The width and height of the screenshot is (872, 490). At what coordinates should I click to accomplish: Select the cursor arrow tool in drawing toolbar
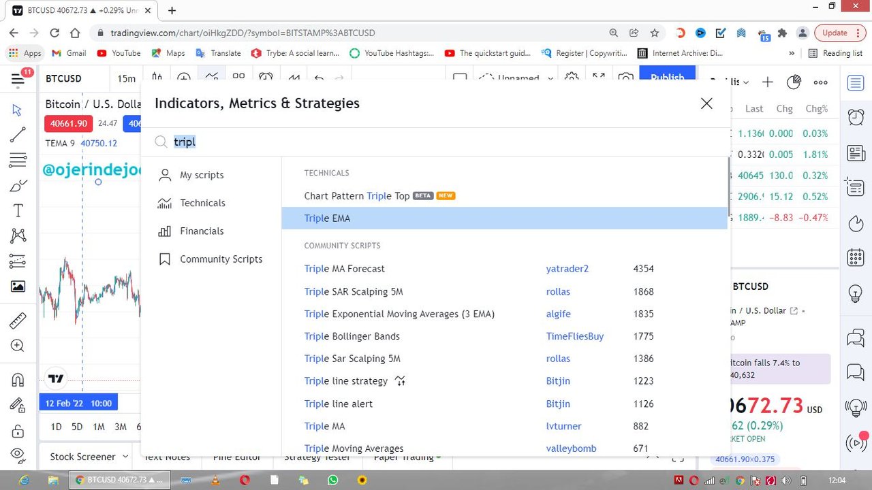tap(18, 110)
